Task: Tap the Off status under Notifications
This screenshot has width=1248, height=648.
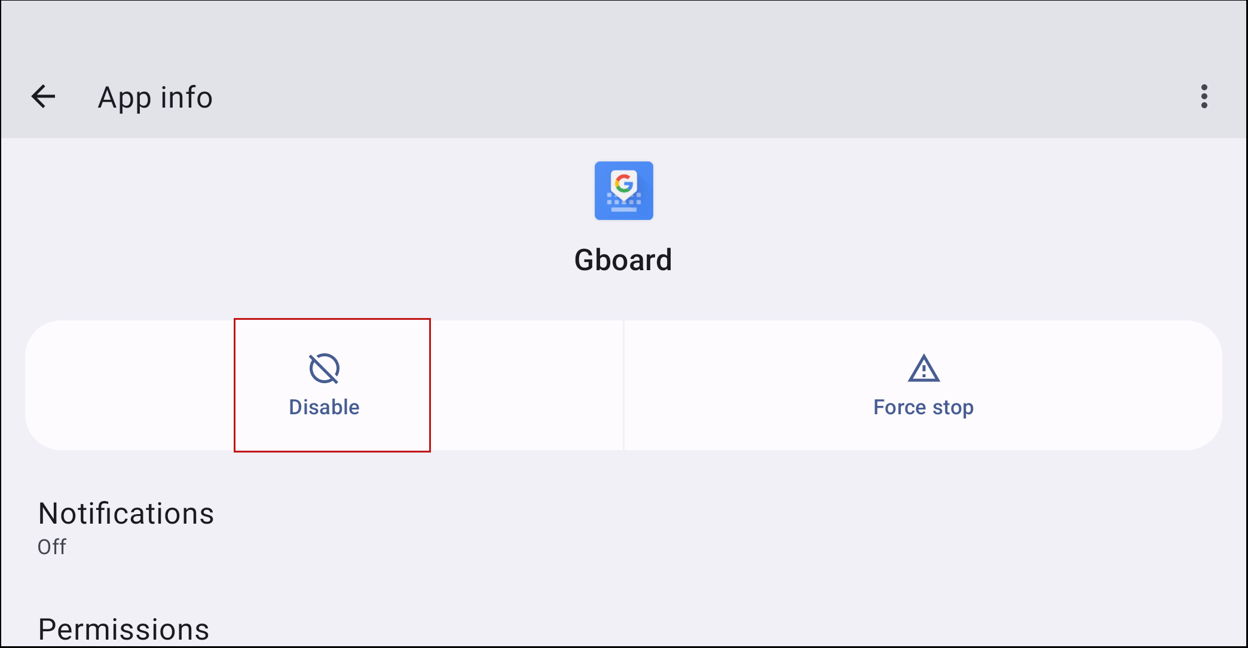Action: (52, 546)
